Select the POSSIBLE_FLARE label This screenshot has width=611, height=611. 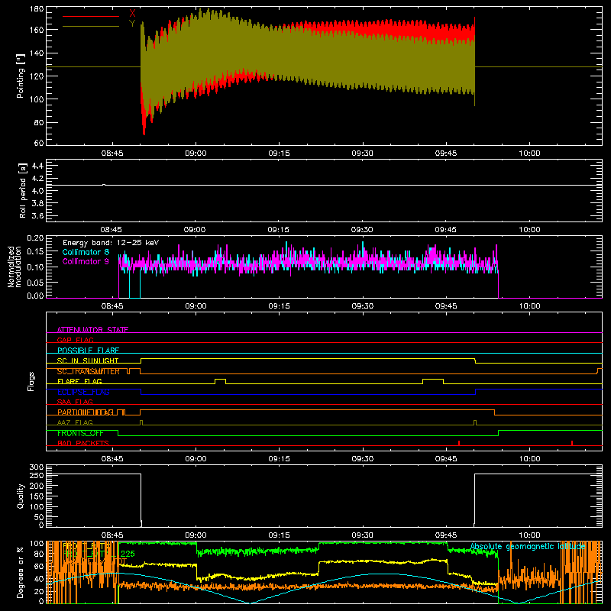coord(88,351)
